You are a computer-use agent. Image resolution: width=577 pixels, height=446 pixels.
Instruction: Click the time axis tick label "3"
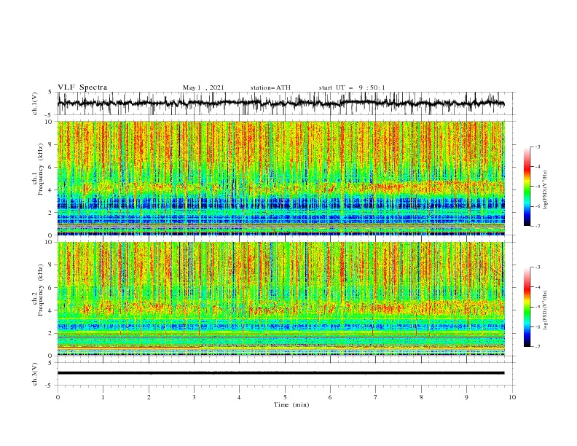(194, 397)
